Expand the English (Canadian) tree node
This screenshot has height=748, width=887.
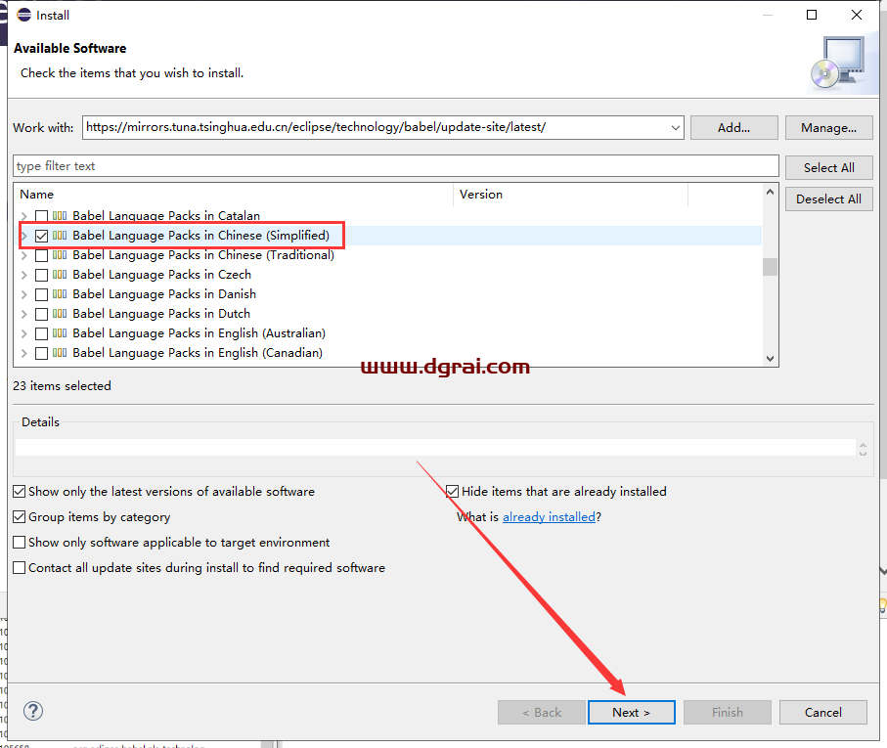(x=23, y=353)
